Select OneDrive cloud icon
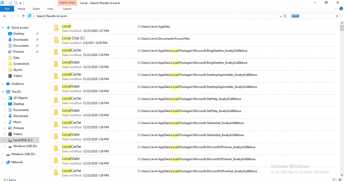Screen dimensions: 344x181 pyautogui.click(x=8, y=84)
